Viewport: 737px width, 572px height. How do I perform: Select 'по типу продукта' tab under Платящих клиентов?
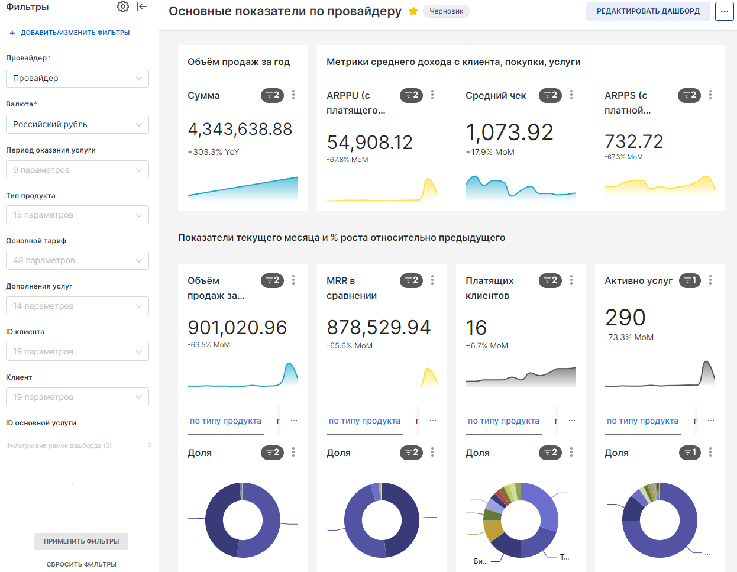tap(503, 421)
